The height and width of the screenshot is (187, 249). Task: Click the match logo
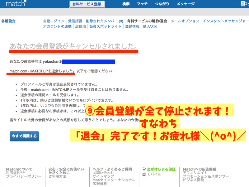click(16, 3)
